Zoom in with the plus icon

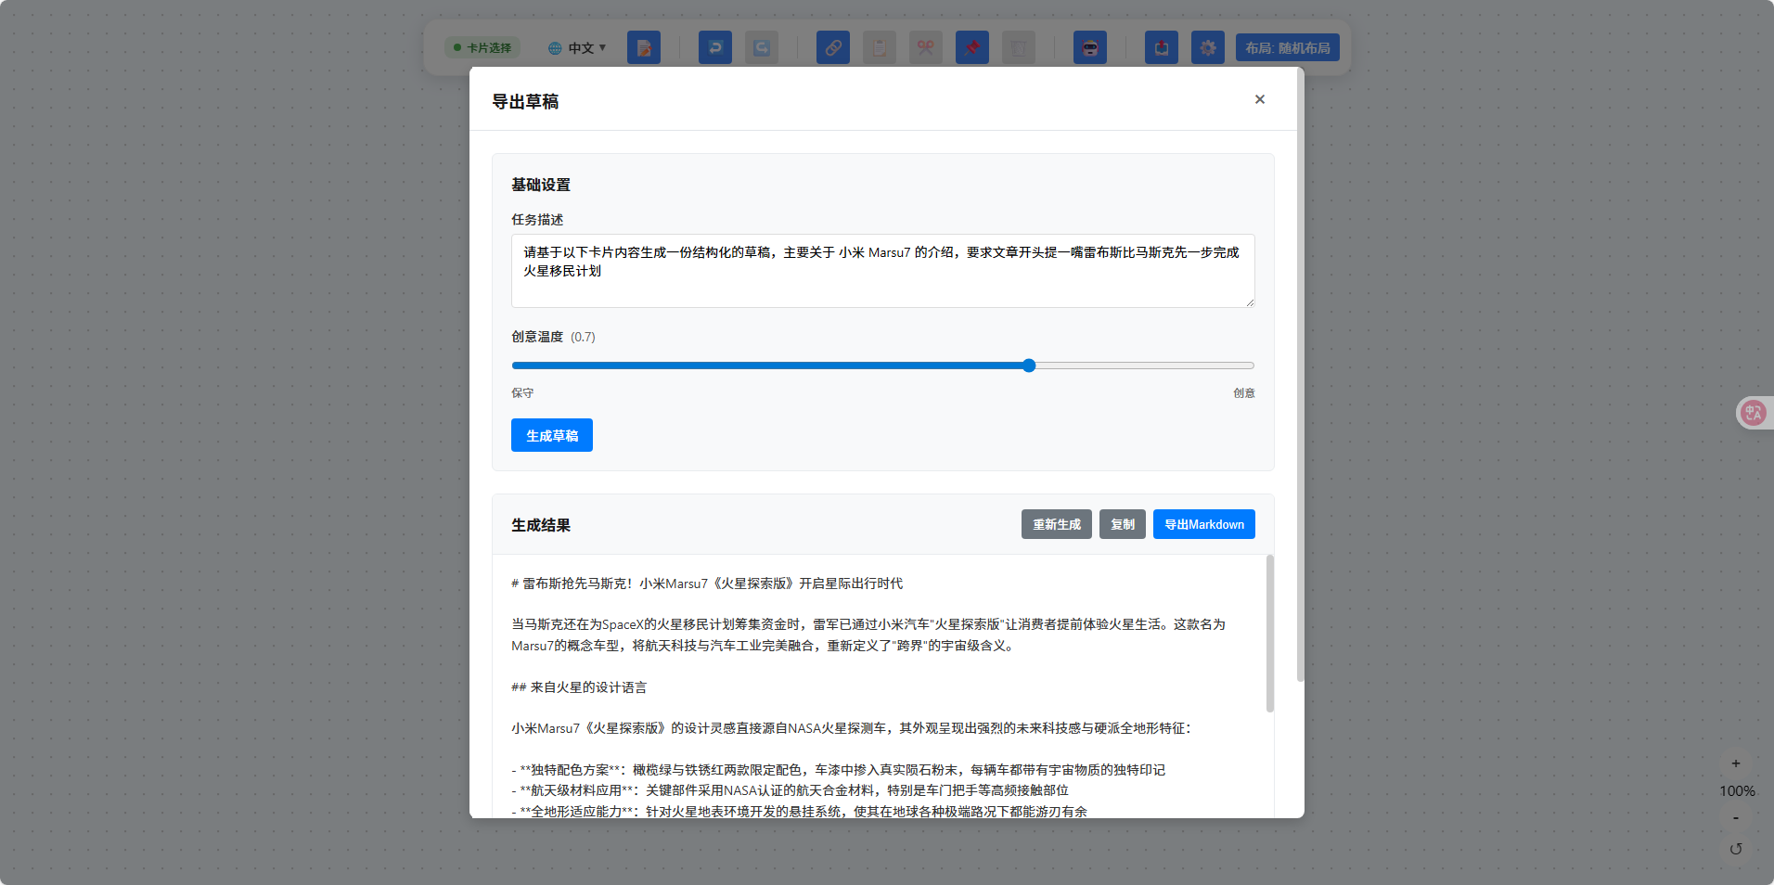coord(1736,763)
